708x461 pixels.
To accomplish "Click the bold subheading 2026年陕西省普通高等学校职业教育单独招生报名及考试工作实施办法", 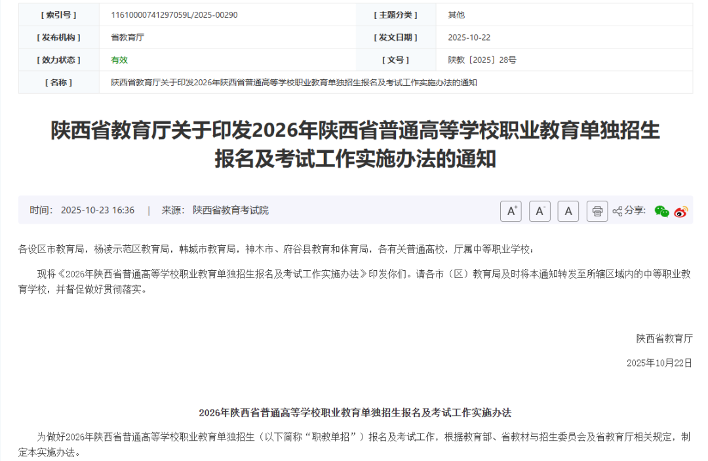I will click(x=355, y=412).
